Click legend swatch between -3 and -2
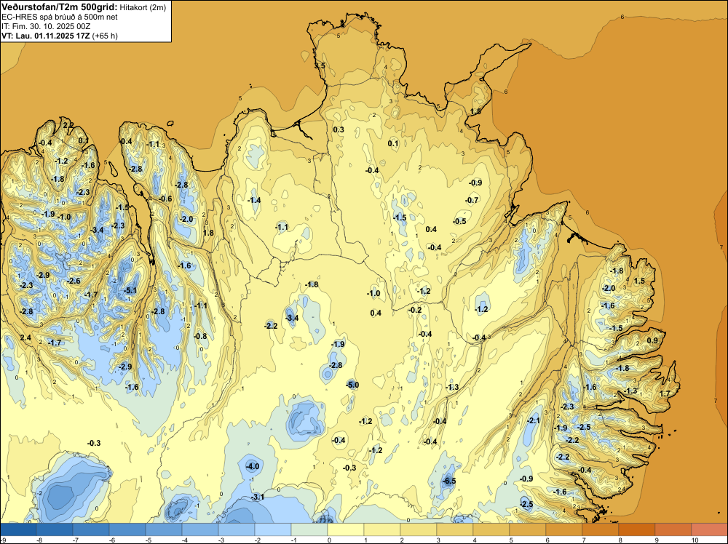This screenshot has width=728, height=544. click(x=237, y=529)
